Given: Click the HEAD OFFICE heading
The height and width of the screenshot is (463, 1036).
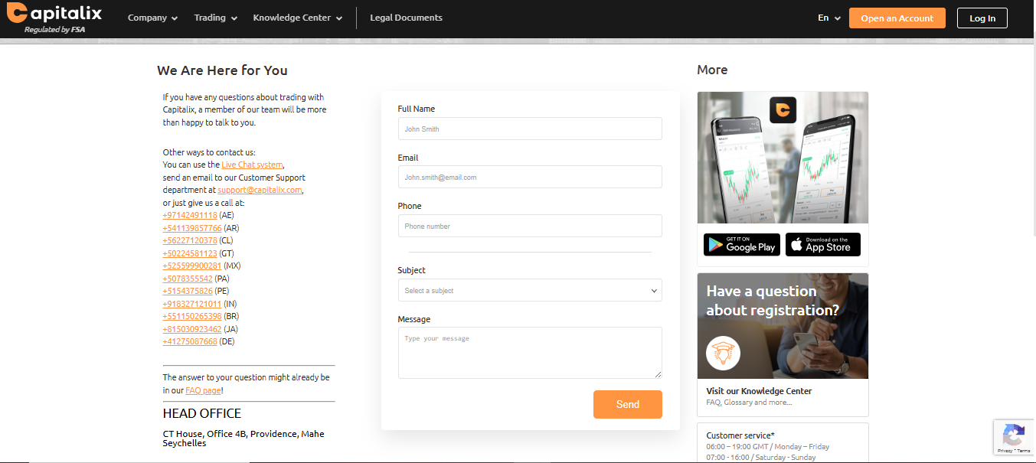Looking at the screenshot, I should tap(202, 413).
